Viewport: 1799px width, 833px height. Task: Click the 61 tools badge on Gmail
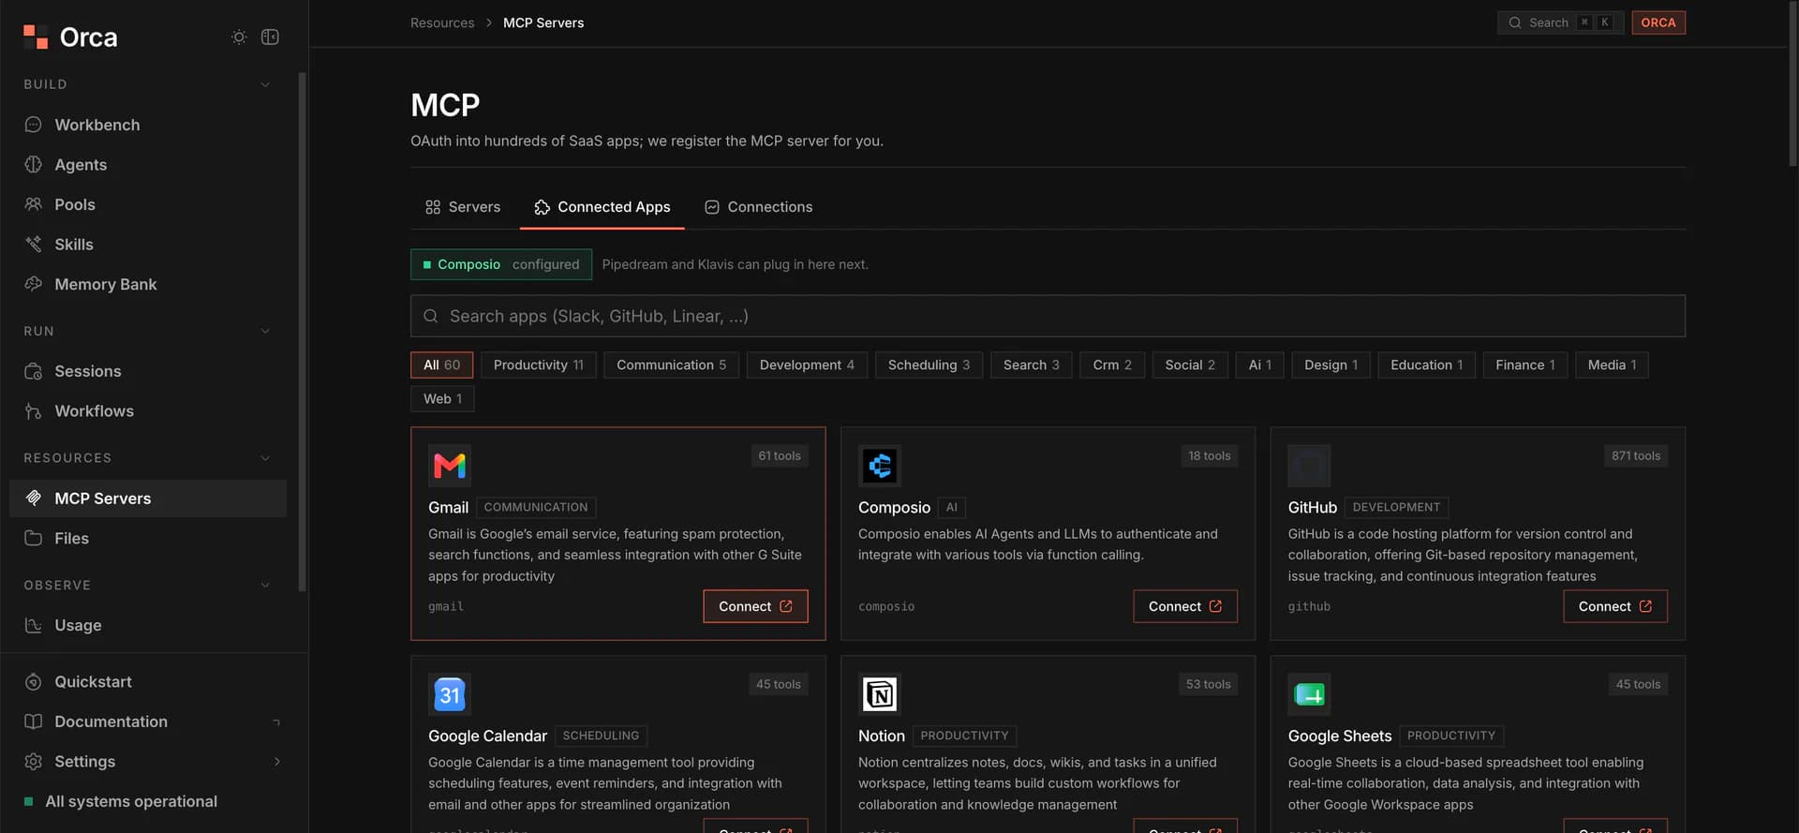[780, 455]
